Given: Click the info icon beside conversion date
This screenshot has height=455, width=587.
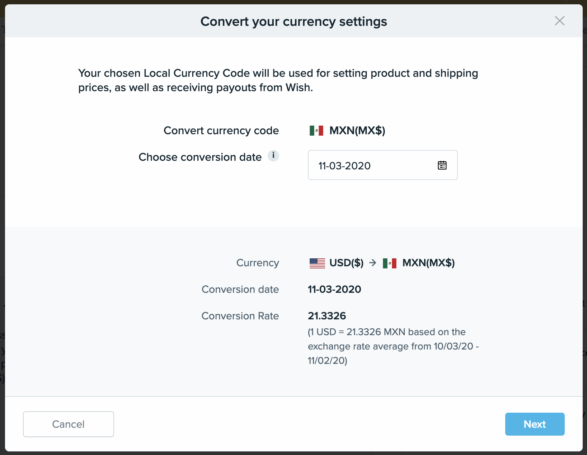Looking at the screenshot, I should pos(273,156).
